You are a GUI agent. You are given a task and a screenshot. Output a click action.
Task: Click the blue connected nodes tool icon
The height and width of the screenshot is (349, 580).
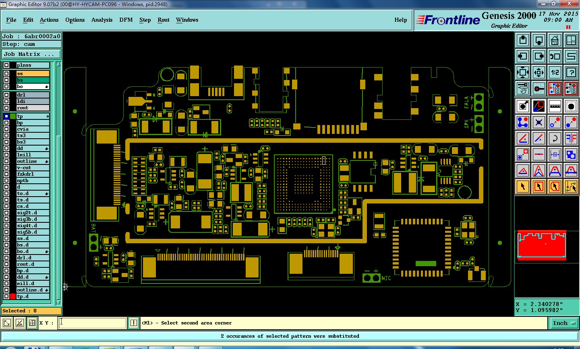(523, 122)
